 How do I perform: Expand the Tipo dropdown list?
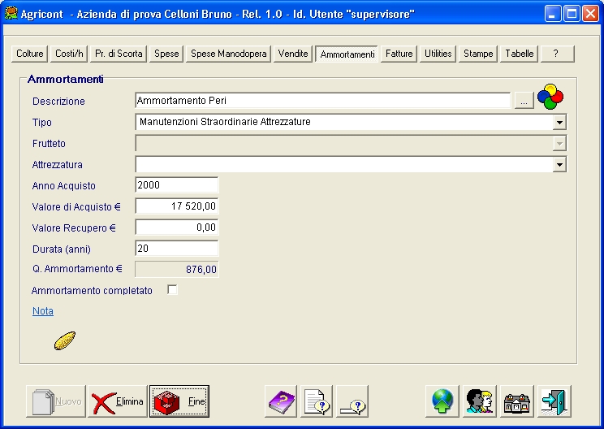tap(559, 123)
